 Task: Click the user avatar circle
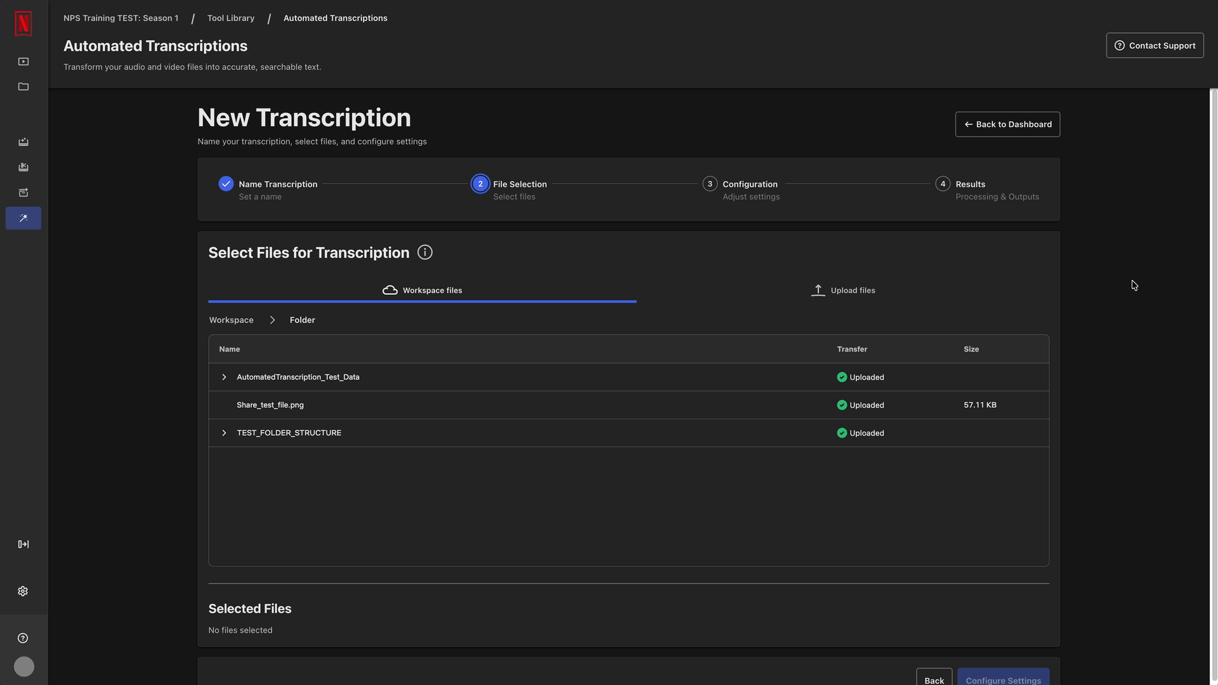point(24,667)
